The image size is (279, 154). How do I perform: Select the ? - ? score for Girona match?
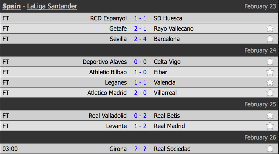click(140, 149)
